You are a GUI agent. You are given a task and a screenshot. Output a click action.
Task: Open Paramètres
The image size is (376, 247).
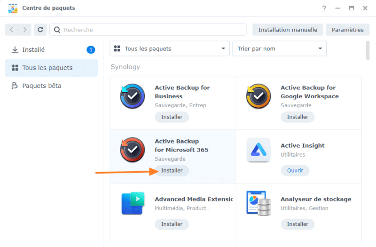pyautogui.click(x=347, y=30)
